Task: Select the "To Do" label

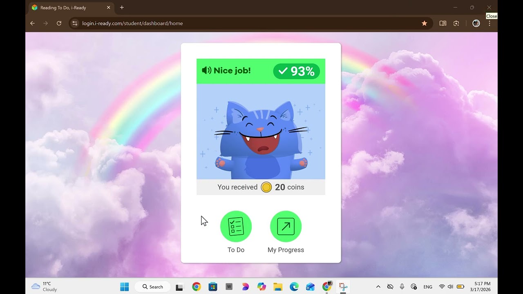Action: (x=236, y=250)
